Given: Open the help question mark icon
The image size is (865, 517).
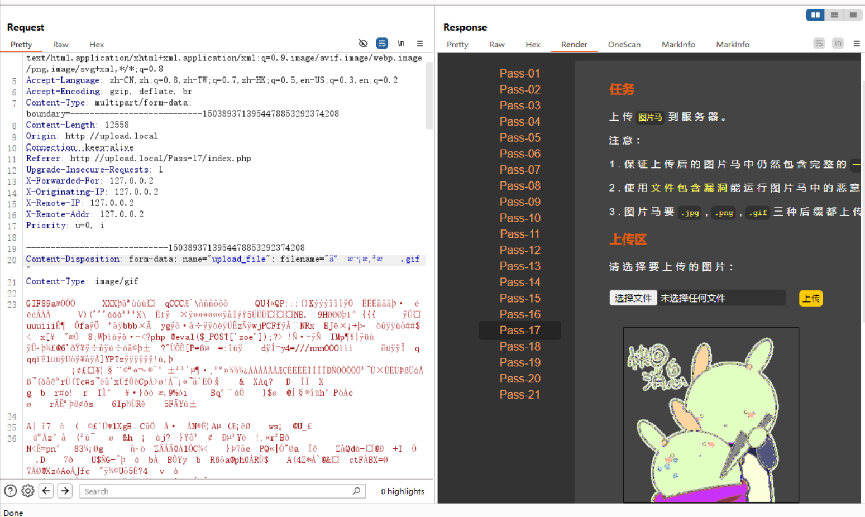Looking at the screenshot, I should [x=11, y=491].
